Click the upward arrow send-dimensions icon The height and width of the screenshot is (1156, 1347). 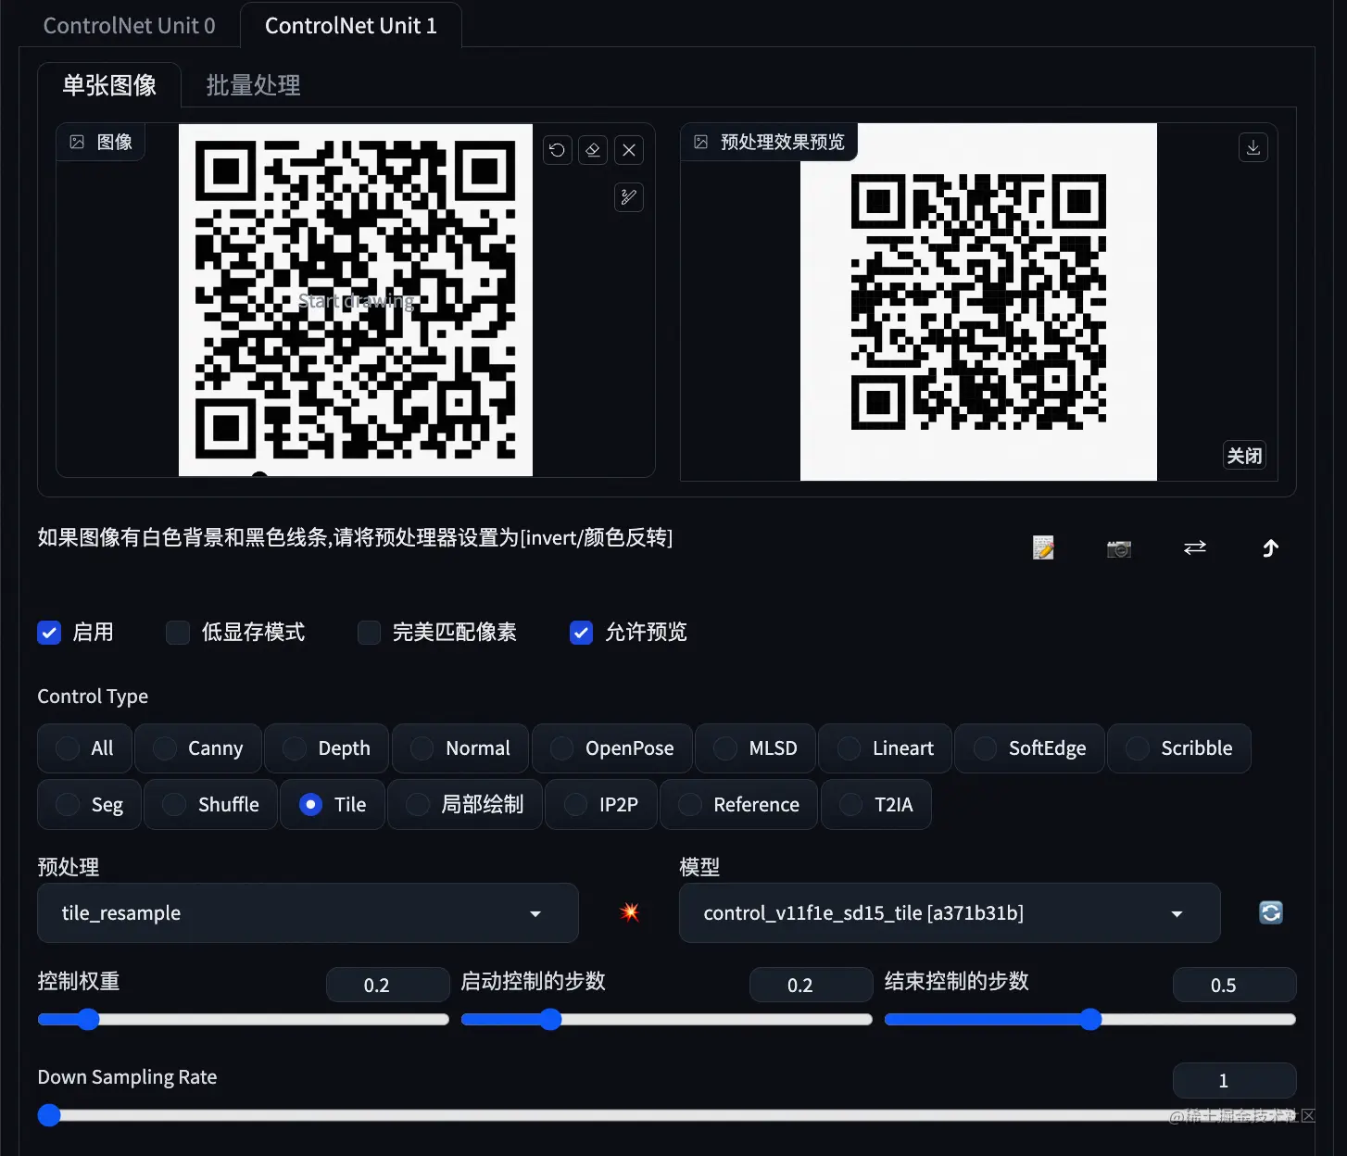click(x=1271, y=548)
